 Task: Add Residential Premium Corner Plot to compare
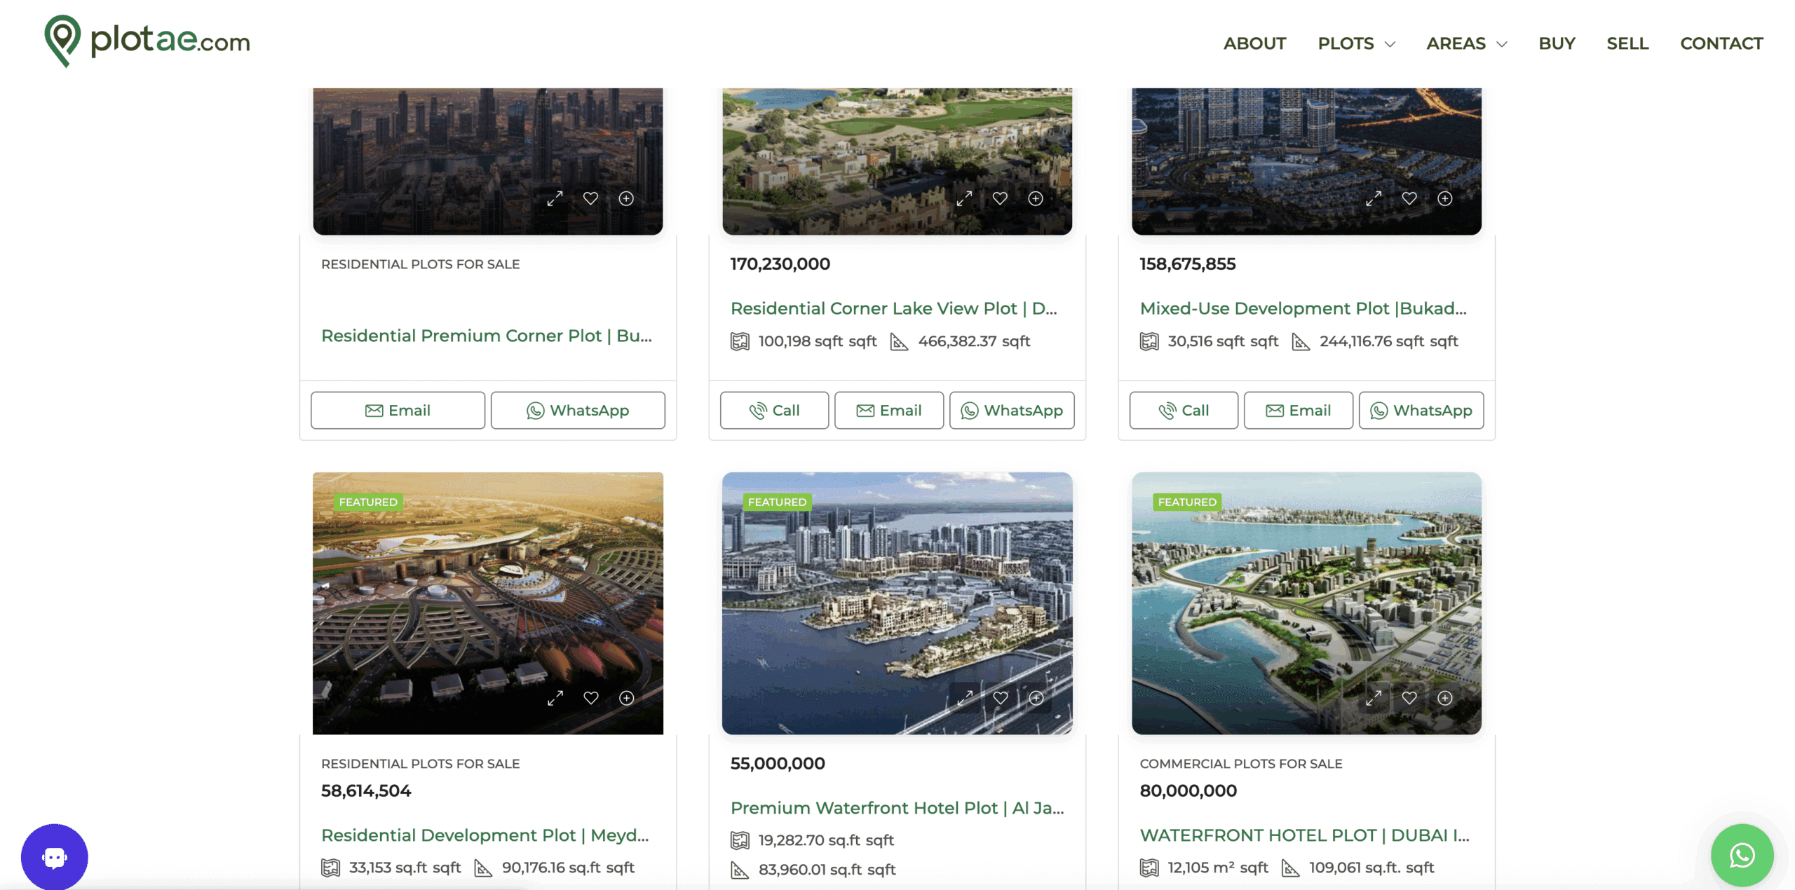pos(626,198)
